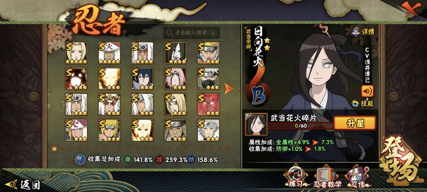
Task: Clear the search field with X
Action: (213, 33)
